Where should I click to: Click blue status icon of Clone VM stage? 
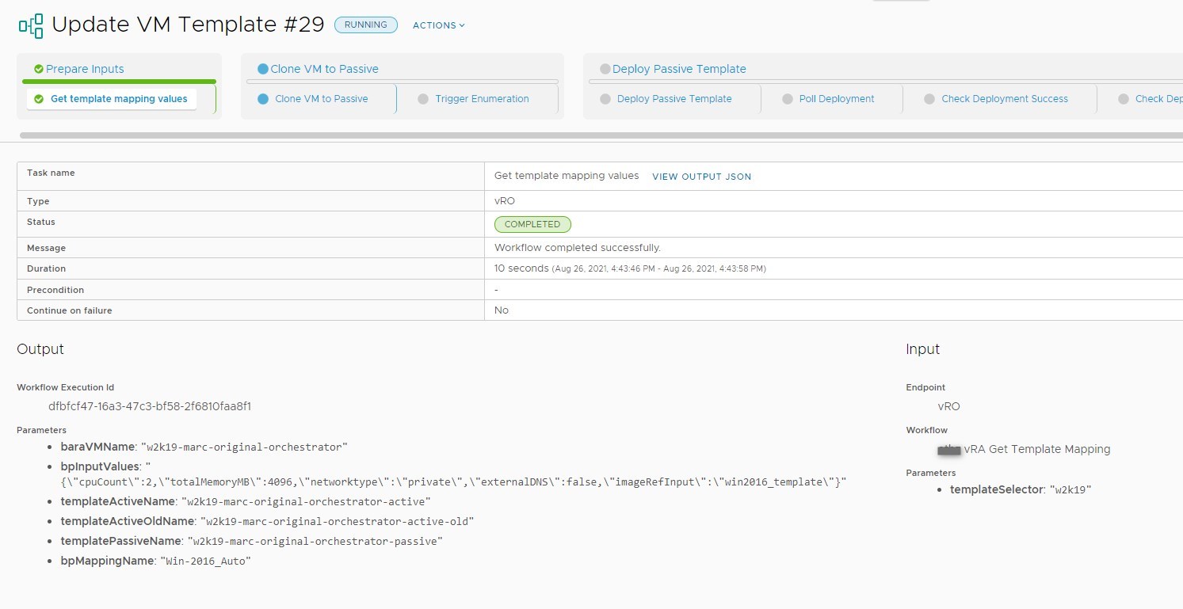[263, 69]
